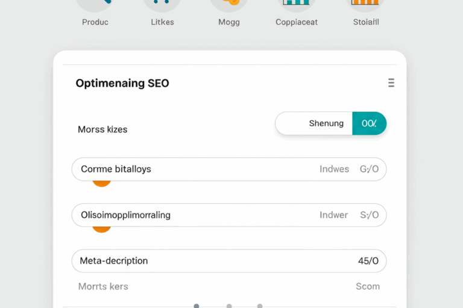Go to third pagination dot
Image resolution: width=463 pixels, height=308 pixels.
[x=260, y=306]
